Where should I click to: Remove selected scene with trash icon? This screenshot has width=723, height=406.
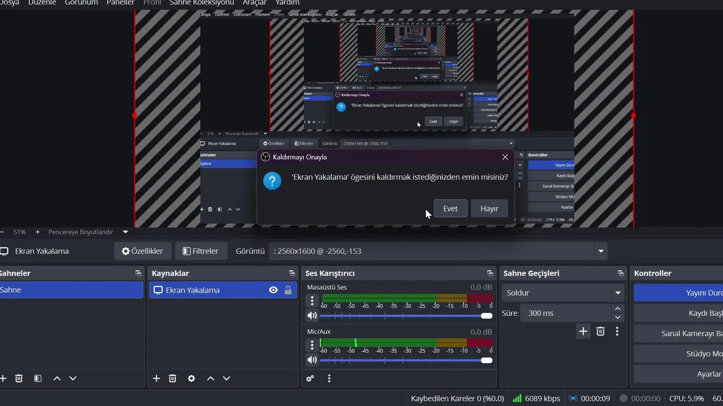click(19, 378)
